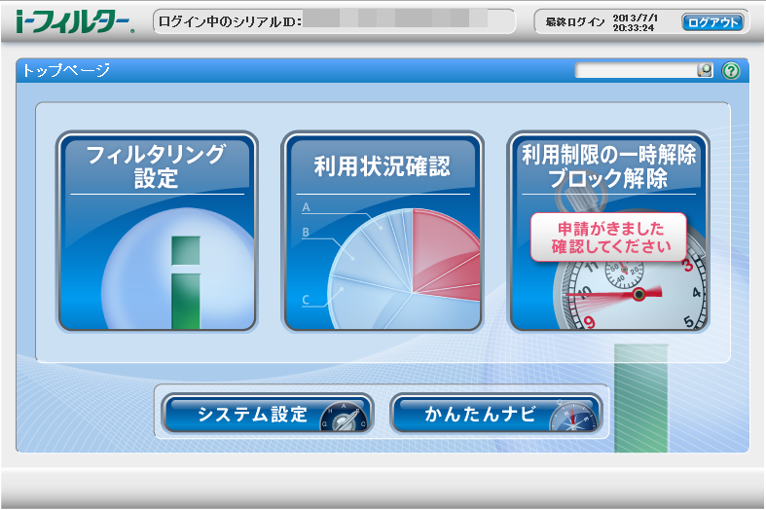Open システム設定
The image size is (766, 510).
click(x=268, y=414)
